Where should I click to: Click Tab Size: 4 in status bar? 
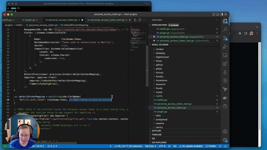pos(150,146)
